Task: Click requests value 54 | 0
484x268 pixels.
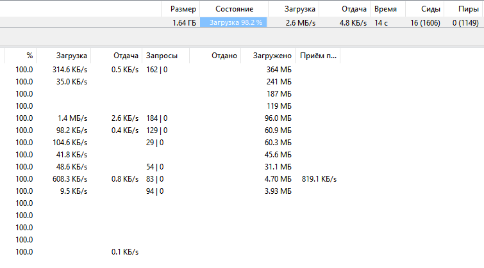Action: coord(154,167)
